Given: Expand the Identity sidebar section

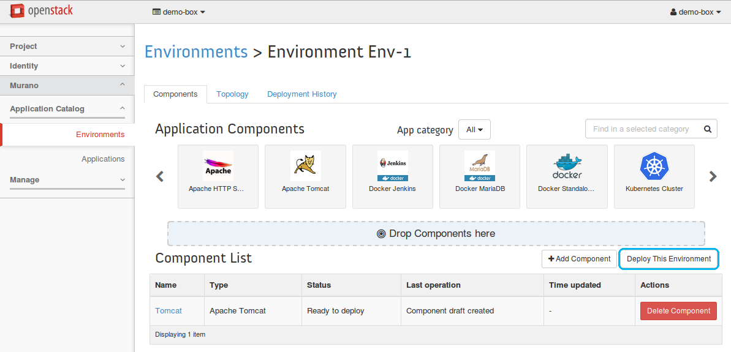Looking at the screenshot, I should [67, 66].
